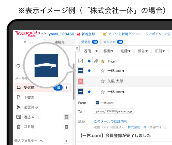Image resolution: width=172 pixels, height=145 pixels.
Task: Sort by the From column header
Action: 112,61
